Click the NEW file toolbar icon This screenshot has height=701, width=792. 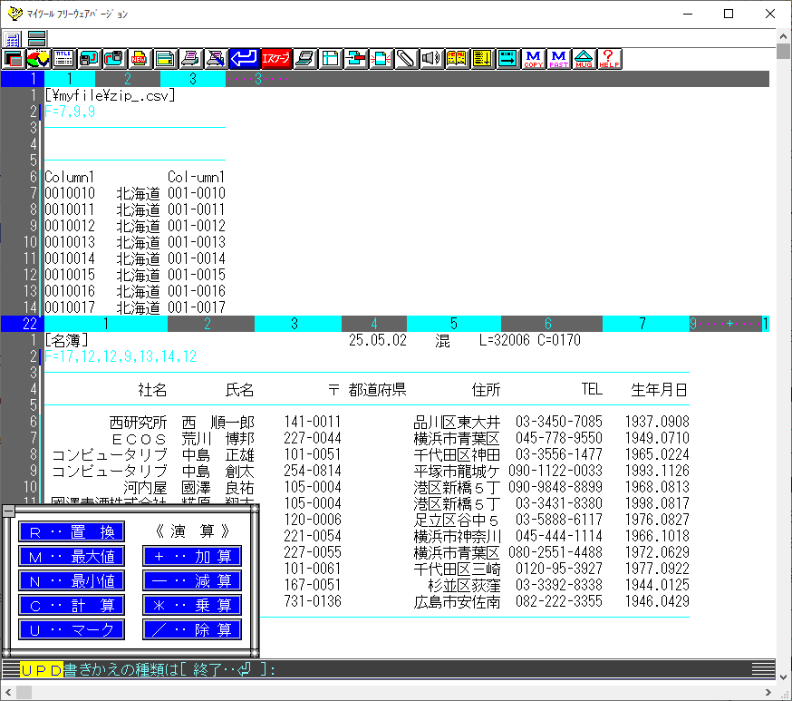click(x=140, y=59)
